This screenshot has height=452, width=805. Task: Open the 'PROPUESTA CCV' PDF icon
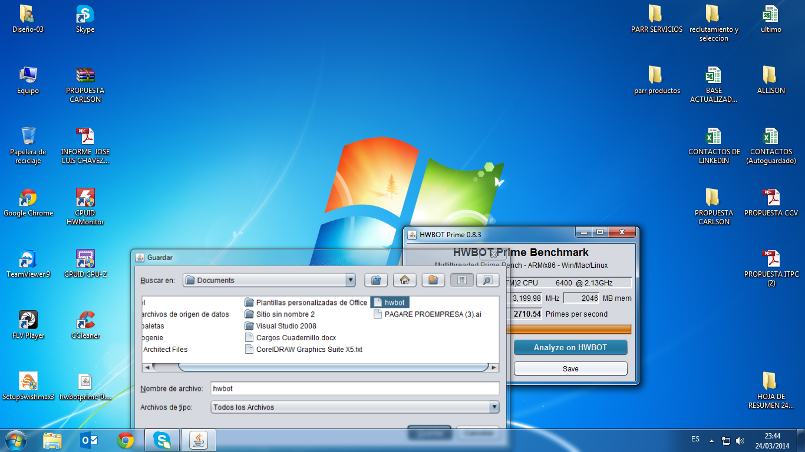[771, 202]
